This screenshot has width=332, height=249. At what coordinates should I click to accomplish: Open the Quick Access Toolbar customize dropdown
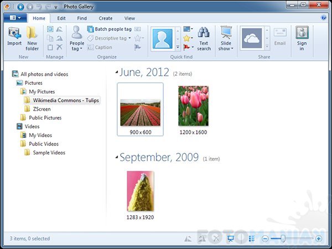(56, 7)
